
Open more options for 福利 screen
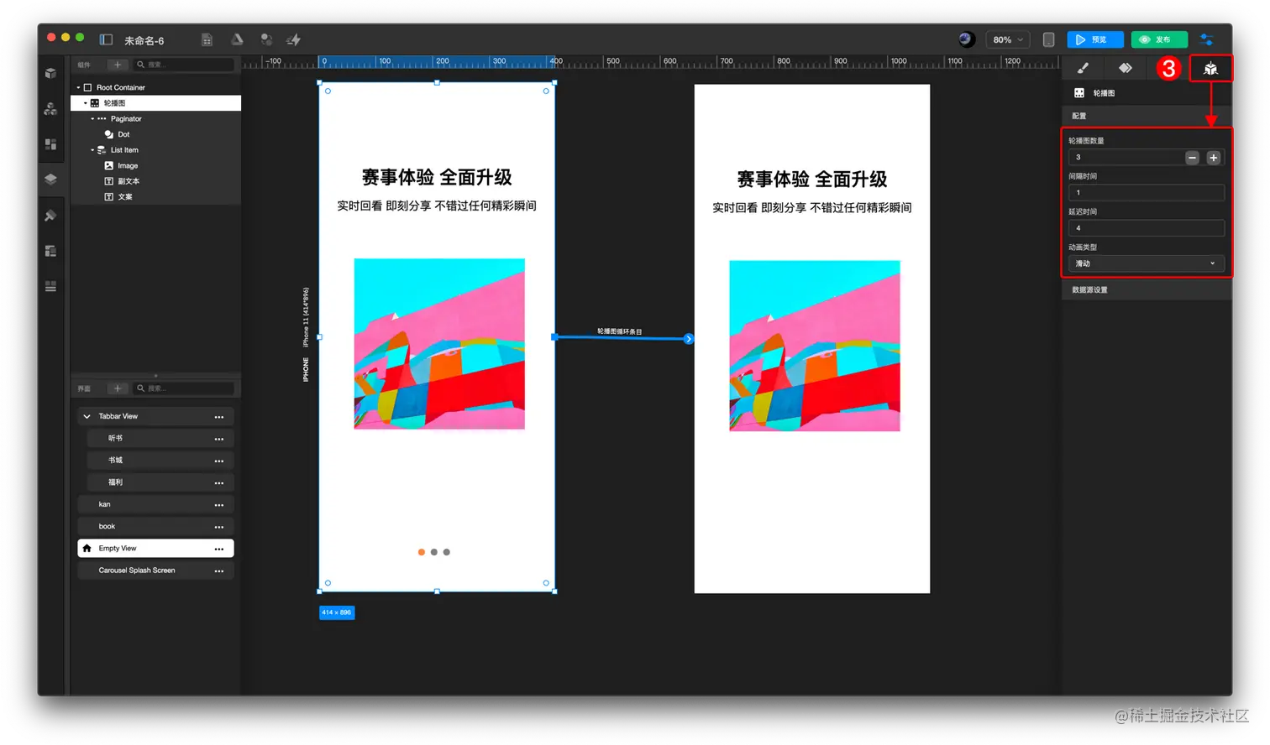coord(219,482)
